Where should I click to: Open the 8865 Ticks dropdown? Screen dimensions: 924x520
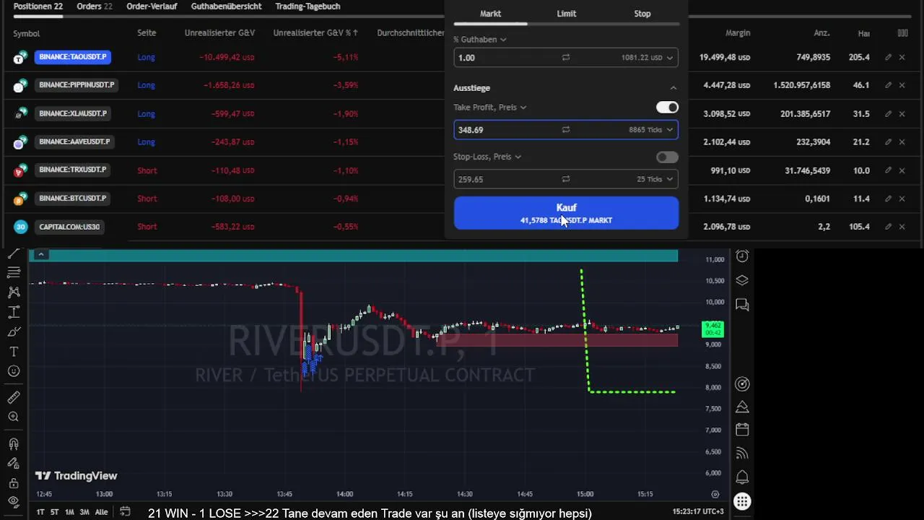coord(651,130)
